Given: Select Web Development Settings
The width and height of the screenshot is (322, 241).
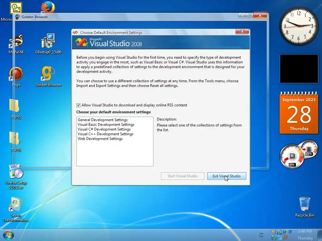Looking at the screenshot, I should click(100, 139).
